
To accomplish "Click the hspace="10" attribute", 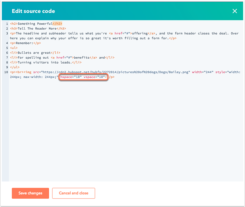I will coord(71,77).
